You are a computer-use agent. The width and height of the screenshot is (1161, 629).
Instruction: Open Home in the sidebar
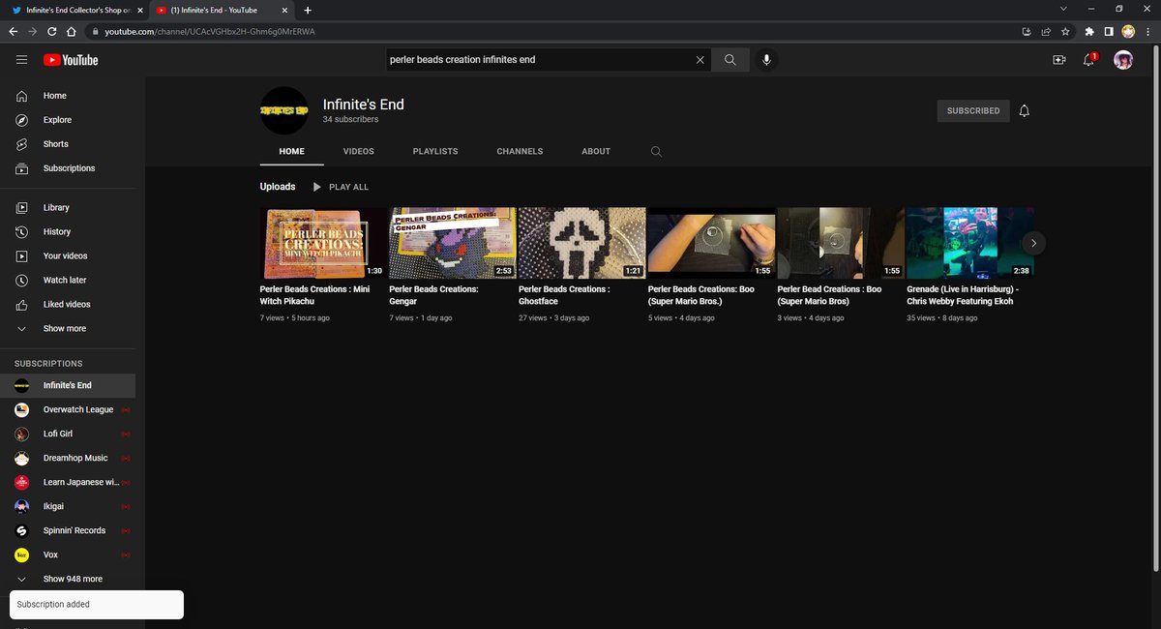coord(68,96)
